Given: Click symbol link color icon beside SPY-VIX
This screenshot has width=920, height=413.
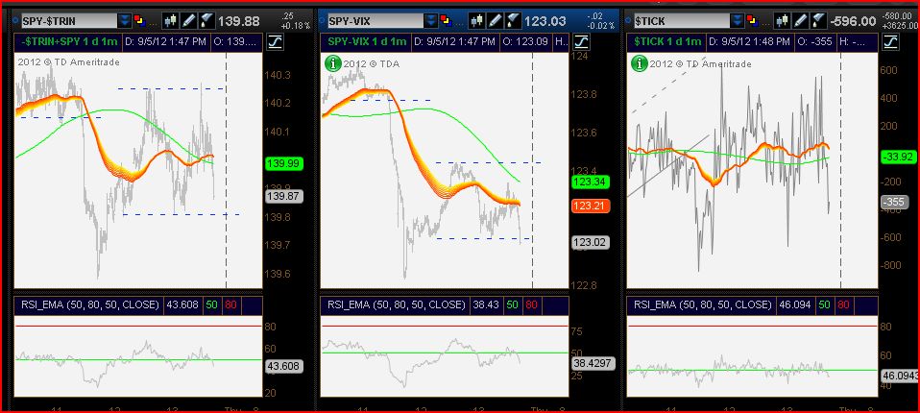Looking at the screenshot, I should point(446,21).
